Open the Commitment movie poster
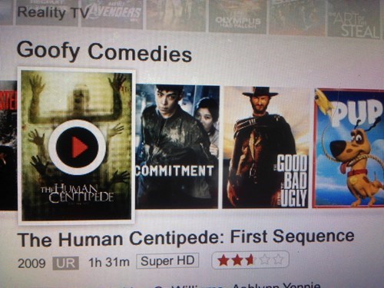 click(177, 147)
